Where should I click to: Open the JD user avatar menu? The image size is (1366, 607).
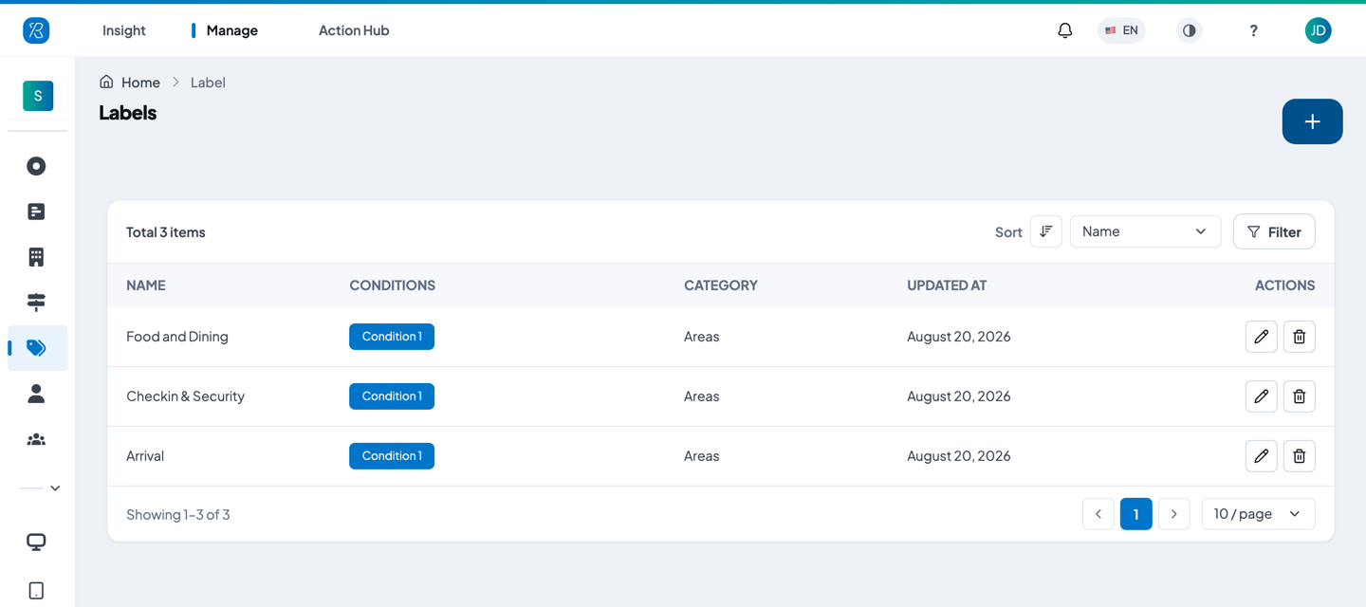1318,30
